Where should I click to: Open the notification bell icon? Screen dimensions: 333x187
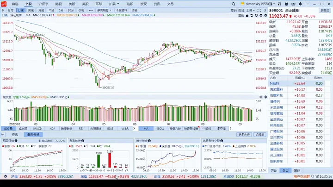tap(300, 4)
